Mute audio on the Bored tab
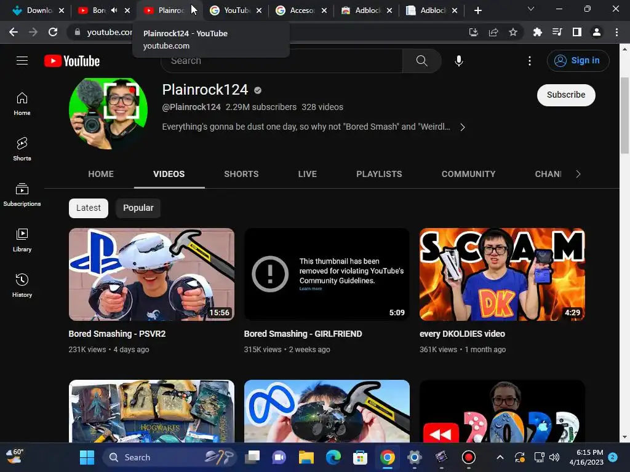The height and width of the screenshot is (472, 630). coord(114,10)
